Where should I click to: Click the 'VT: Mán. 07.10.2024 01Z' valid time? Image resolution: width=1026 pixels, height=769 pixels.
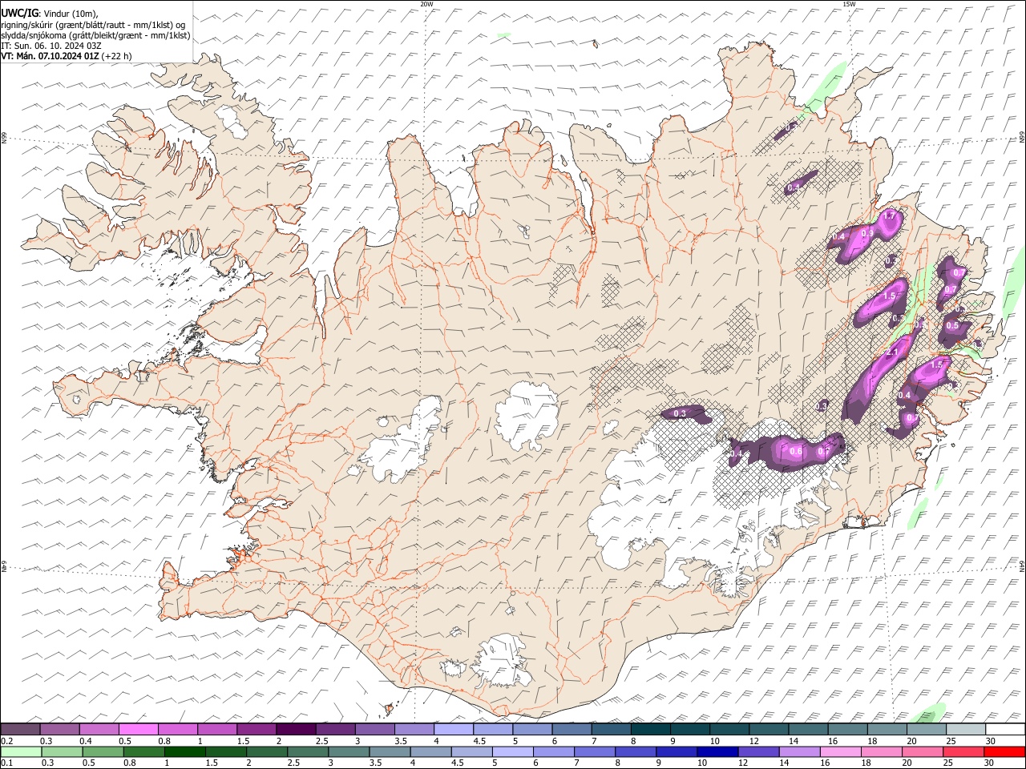pyautogui.click(x=50, y=56)
